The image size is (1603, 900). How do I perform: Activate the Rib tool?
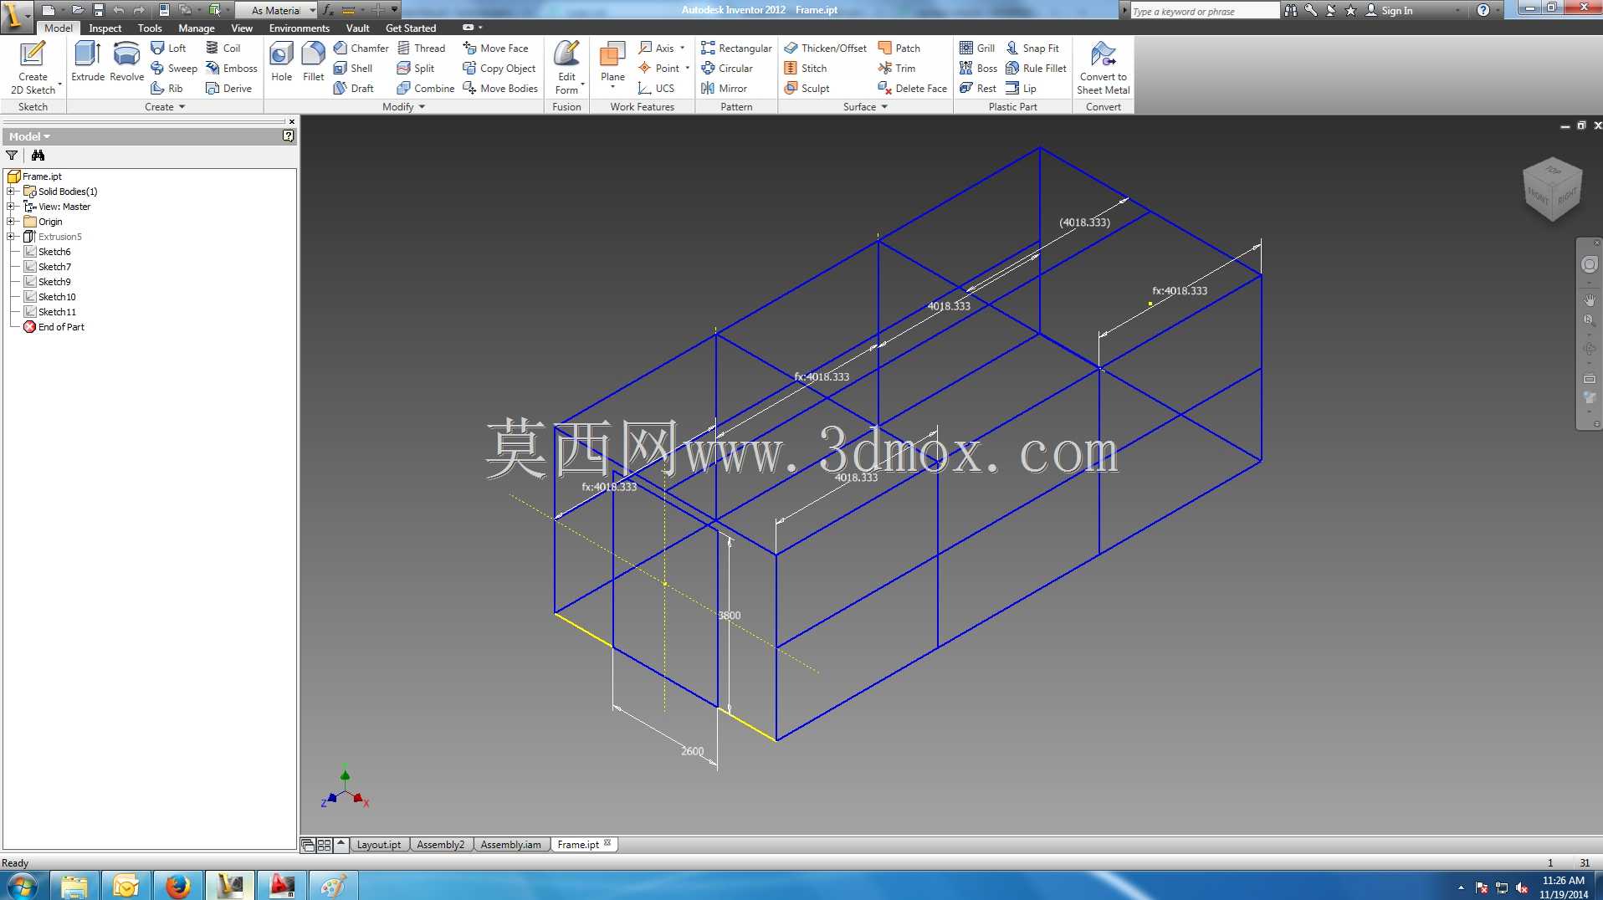(166, 89)
